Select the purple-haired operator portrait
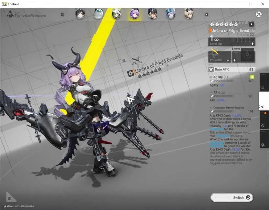 click(x=134, y=14)
